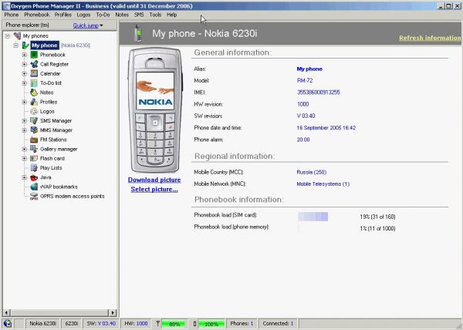463x330 pixels.
Task: Expand the Phonebook tree node
Action: (25, 55)
